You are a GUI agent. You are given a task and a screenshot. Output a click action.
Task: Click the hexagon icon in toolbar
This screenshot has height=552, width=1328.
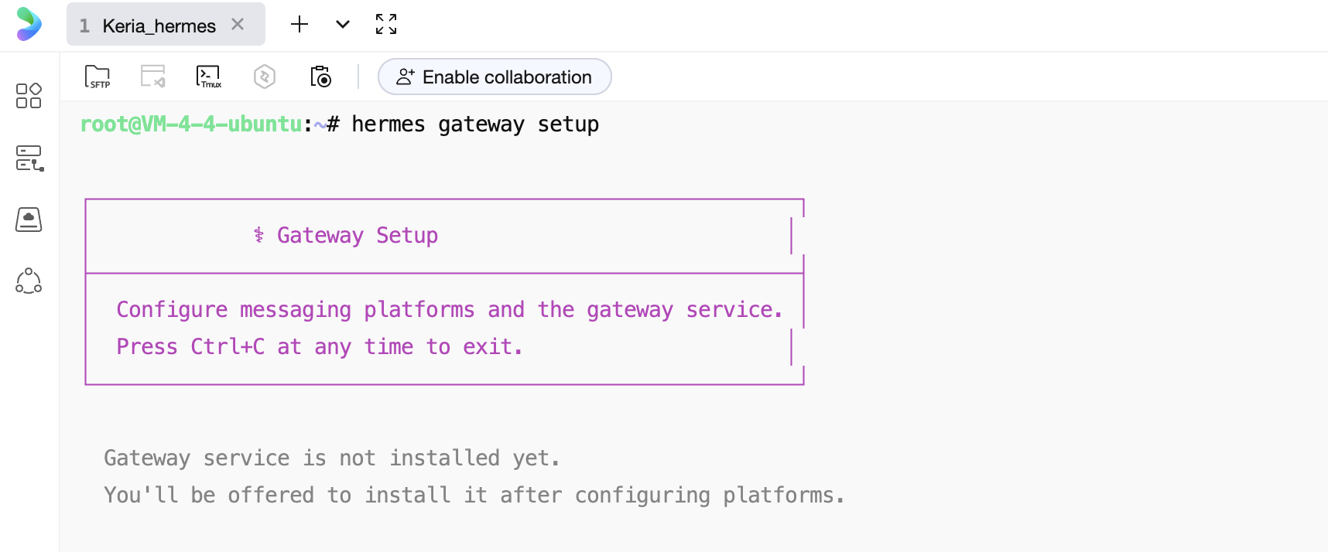point(265,77)
